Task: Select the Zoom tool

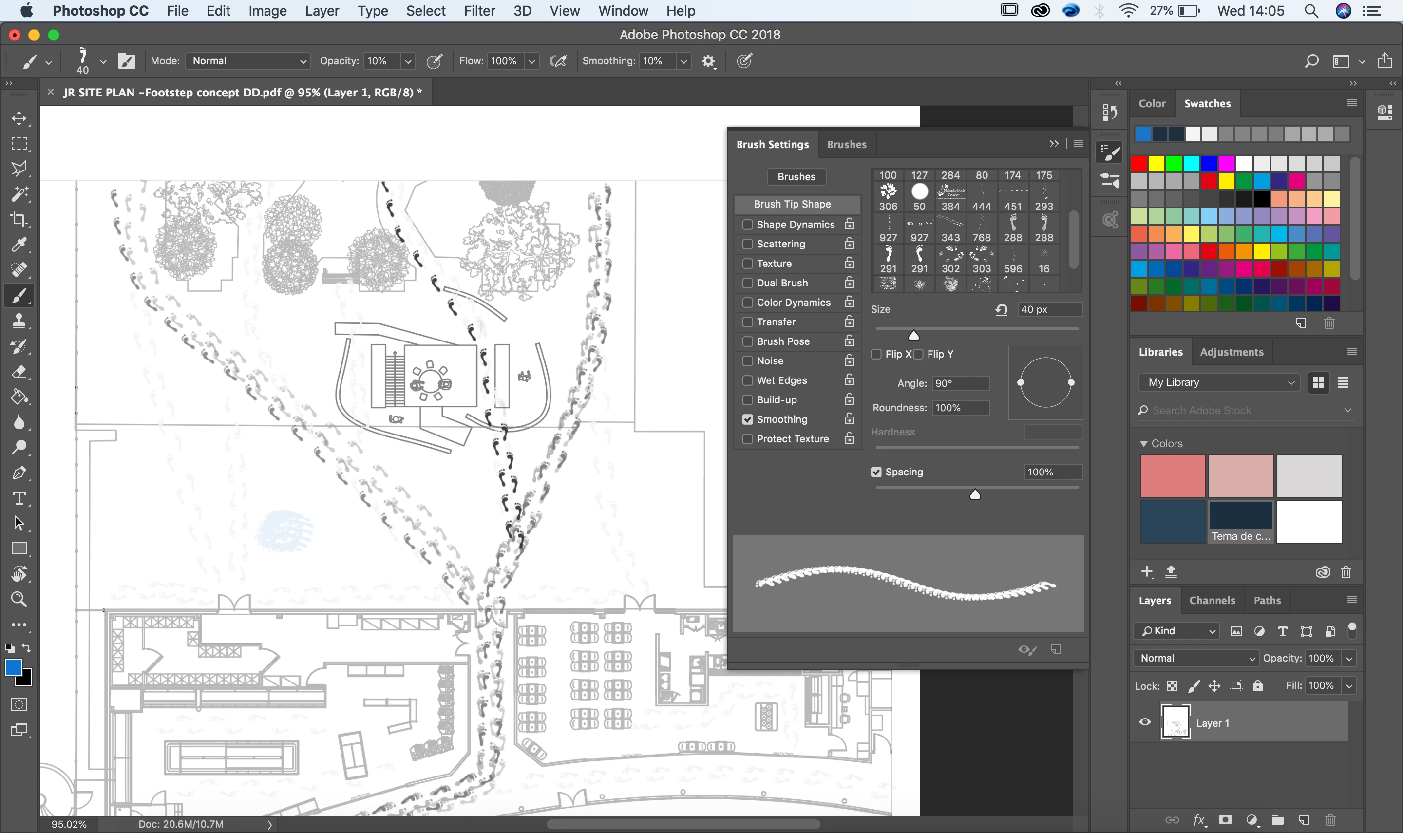Action: 19,599
